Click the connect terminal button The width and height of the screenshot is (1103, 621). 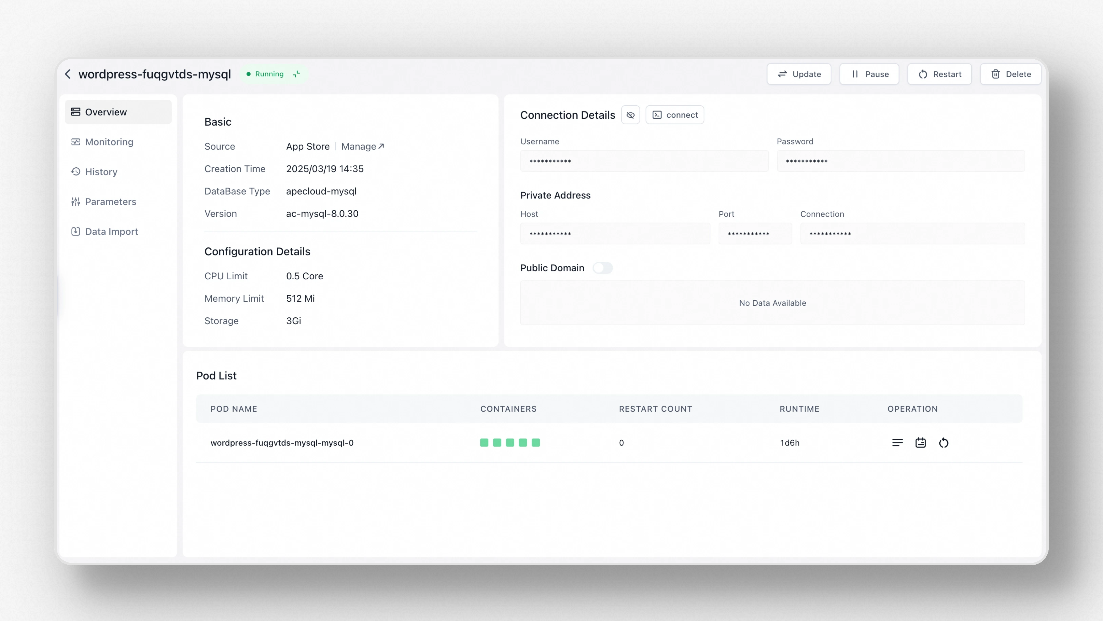click(x=675, y=115)
